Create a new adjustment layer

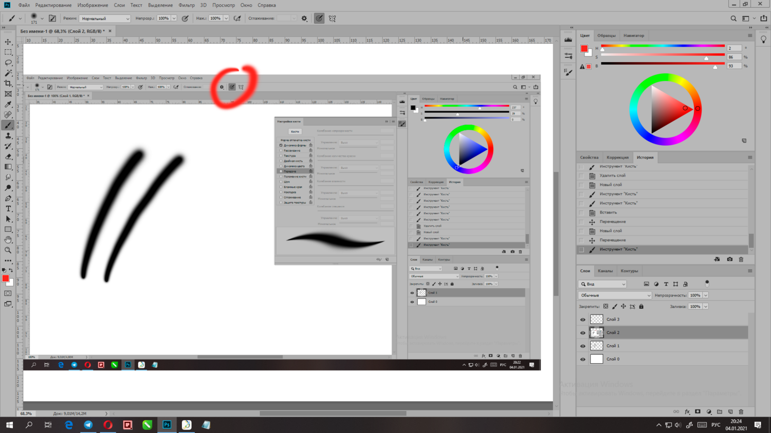coord(709,411)
